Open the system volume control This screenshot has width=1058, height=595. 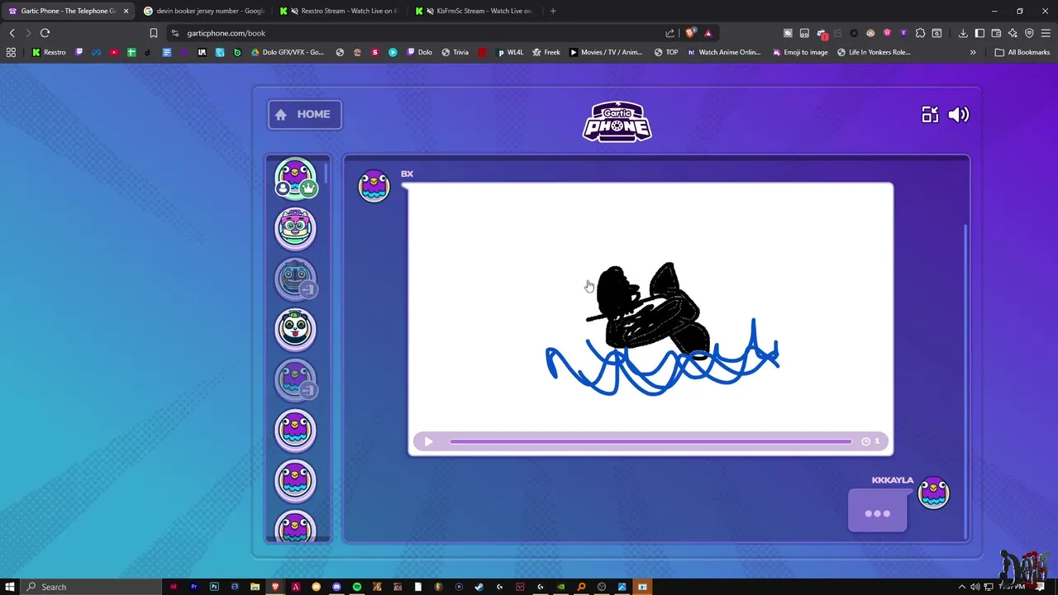pyautogui.click(x=975, y=587)
